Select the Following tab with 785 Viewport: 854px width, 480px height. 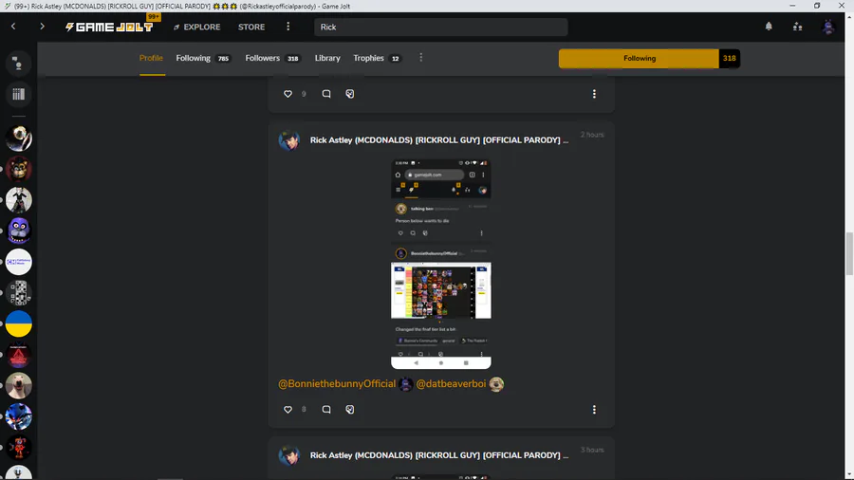[203, 58]
